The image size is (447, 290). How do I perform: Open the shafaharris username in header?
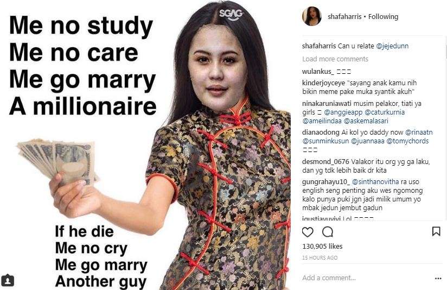coord(344,16)
